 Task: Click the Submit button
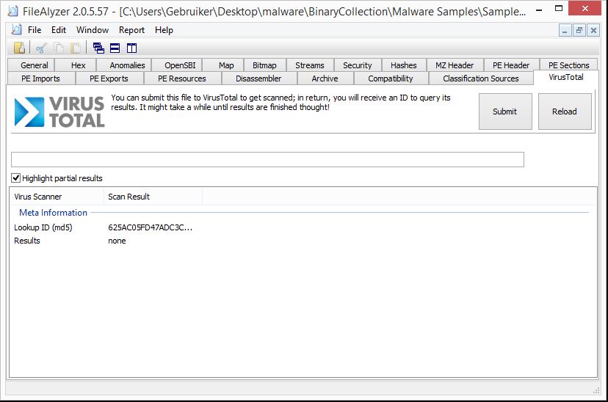tap(505, 112)
